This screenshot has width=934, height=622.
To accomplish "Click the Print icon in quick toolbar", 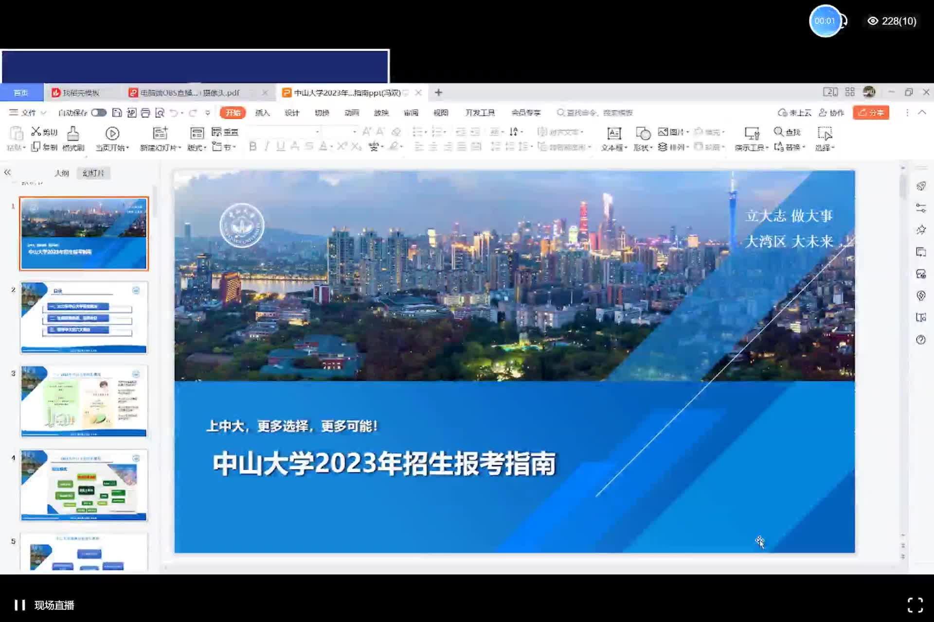I will (x=145, y=113).
